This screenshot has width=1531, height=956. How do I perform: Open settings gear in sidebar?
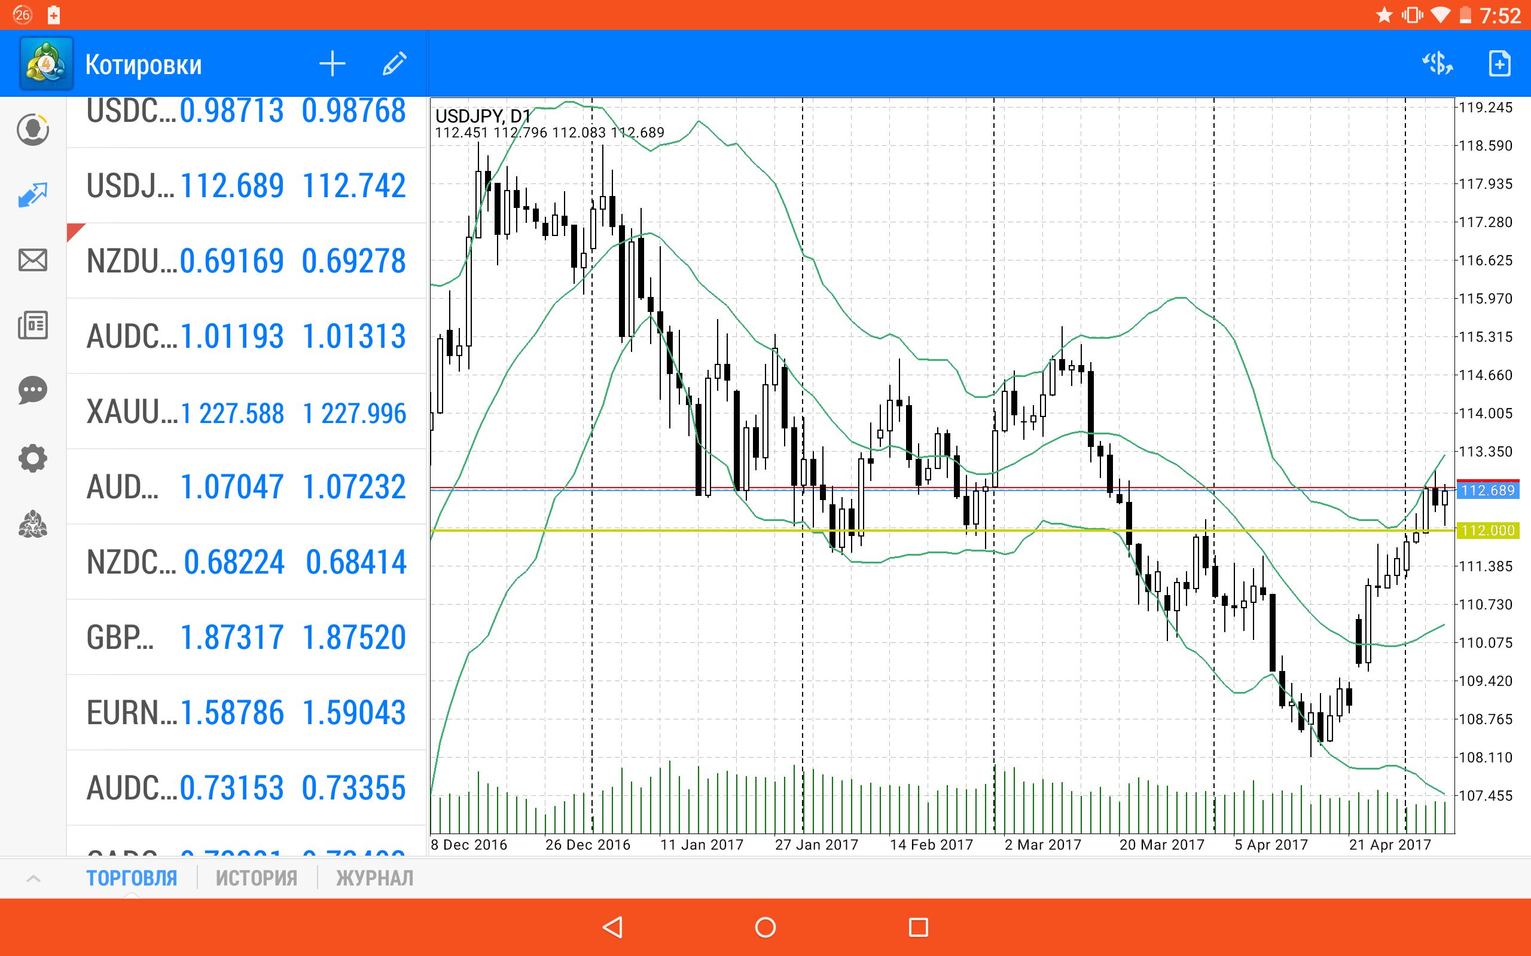(x=33, y=458)
